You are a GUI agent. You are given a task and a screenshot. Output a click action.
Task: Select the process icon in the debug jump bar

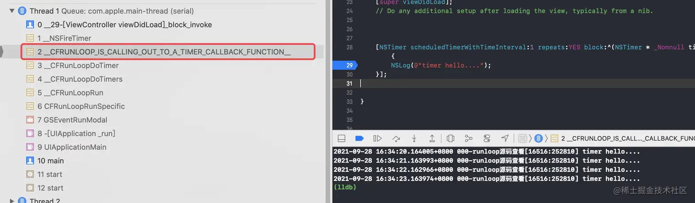tap(522, 138)
